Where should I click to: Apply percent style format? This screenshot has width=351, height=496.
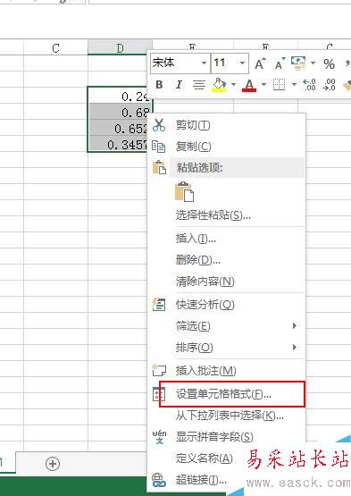point(329,63)
